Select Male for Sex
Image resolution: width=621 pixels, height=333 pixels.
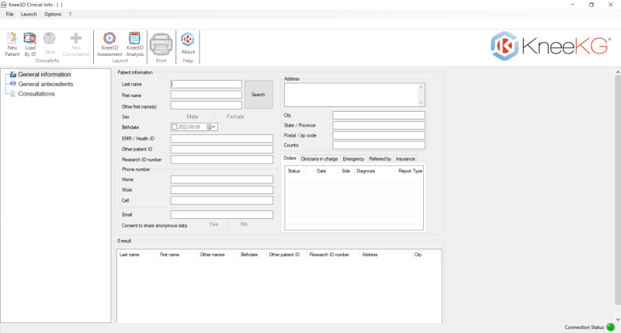192,116
